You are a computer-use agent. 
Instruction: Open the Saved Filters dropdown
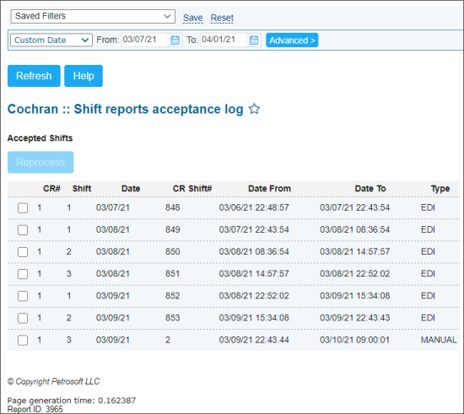(93, 16)
